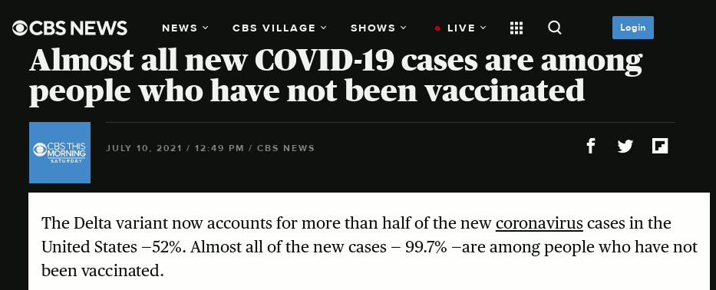Open the apps grid icon
This screenshot has width=716, height=290.
pyautogui.click(x=516, y=28)
